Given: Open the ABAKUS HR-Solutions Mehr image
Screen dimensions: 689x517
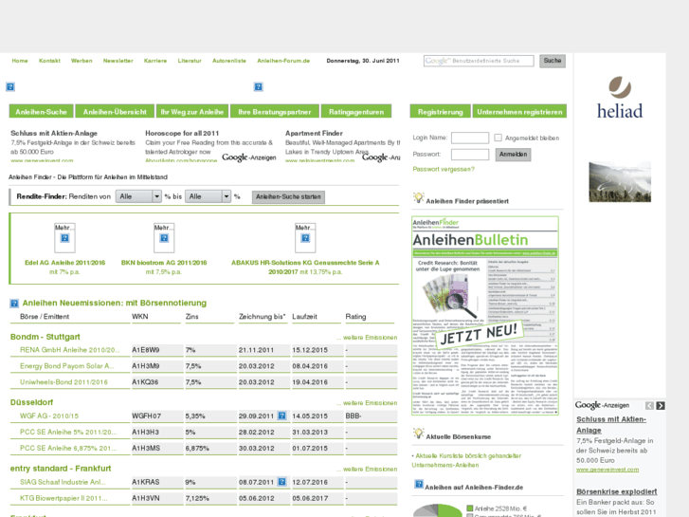Looking at the screenshot, I should pos(305,237).
